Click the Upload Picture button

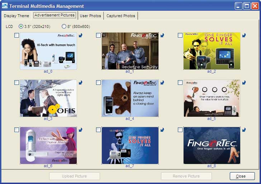[74, 176]
